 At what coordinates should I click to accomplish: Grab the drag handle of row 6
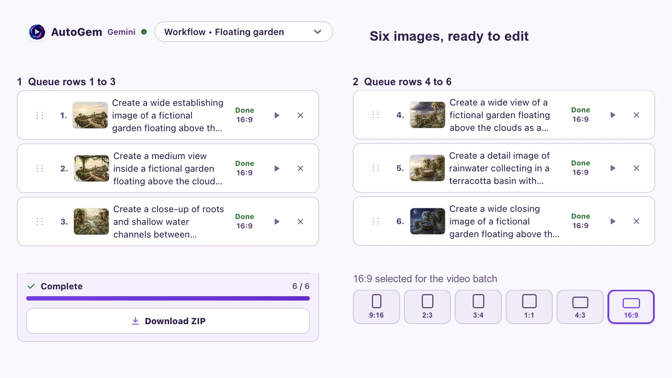click(x=376, y=221)
